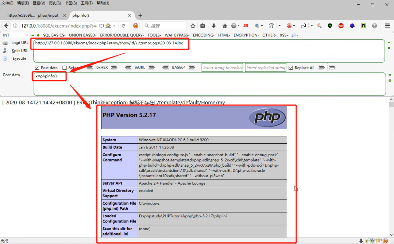
Task: Expand the LFI menu
Action: (x=294, y=35)
